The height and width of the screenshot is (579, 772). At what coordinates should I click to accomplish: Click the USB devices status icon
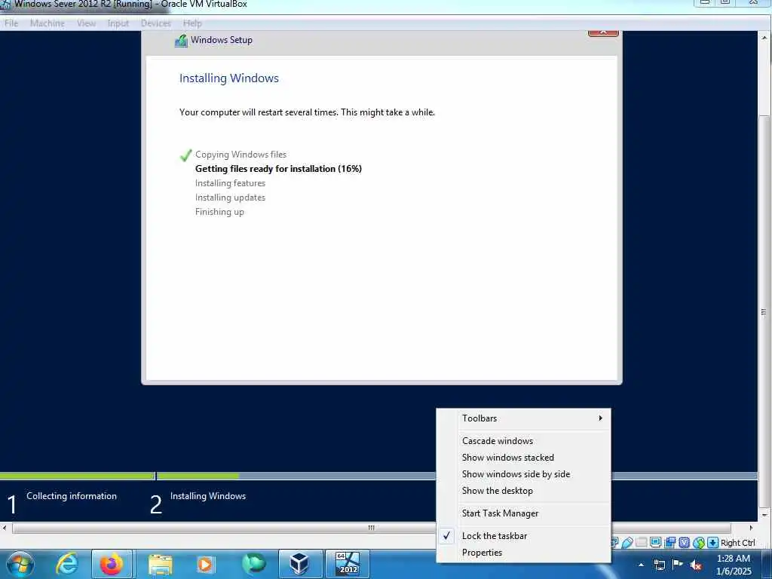627,543
